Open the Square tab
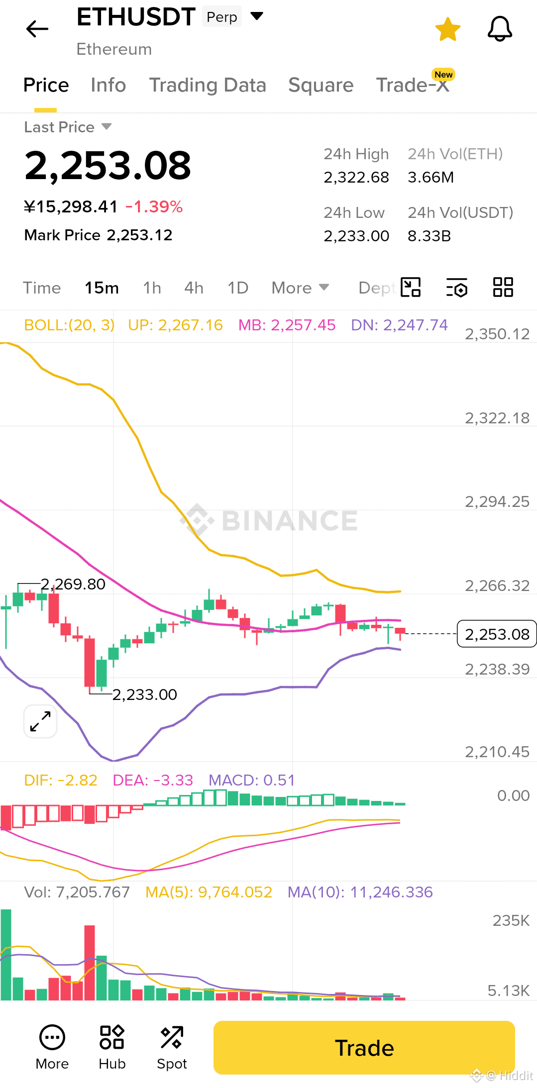537x1088 pixels. pos(321,85)
